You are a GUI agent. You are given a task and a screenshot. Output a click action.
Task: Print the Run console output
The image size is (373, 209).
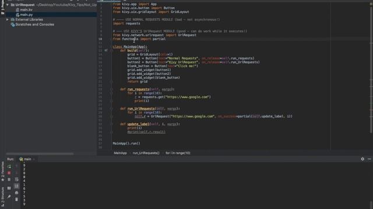pyautogui.click(x=16, y=193)
